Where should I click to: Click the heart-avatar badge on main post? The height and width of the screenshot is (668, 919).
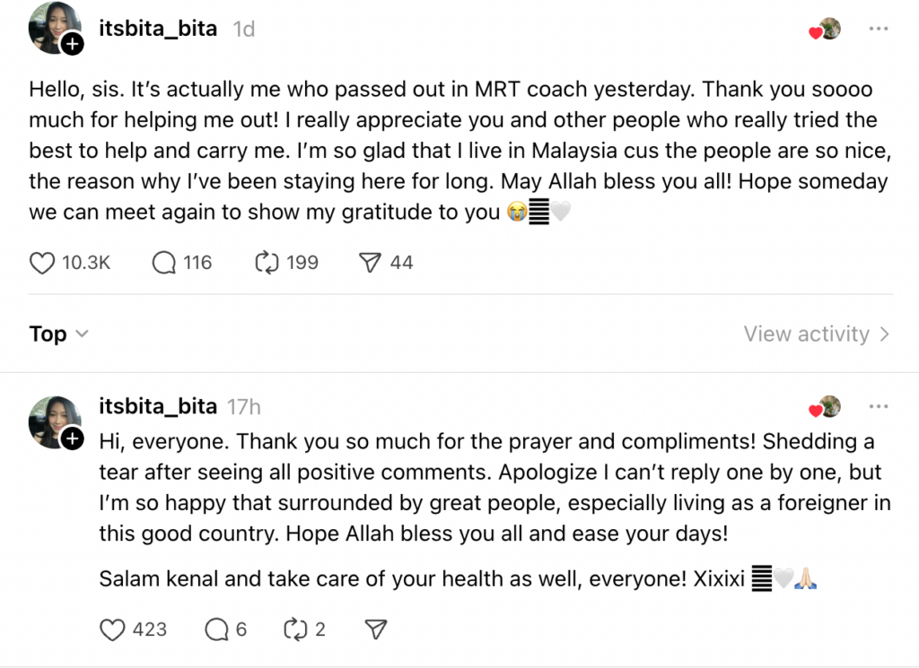826,30
